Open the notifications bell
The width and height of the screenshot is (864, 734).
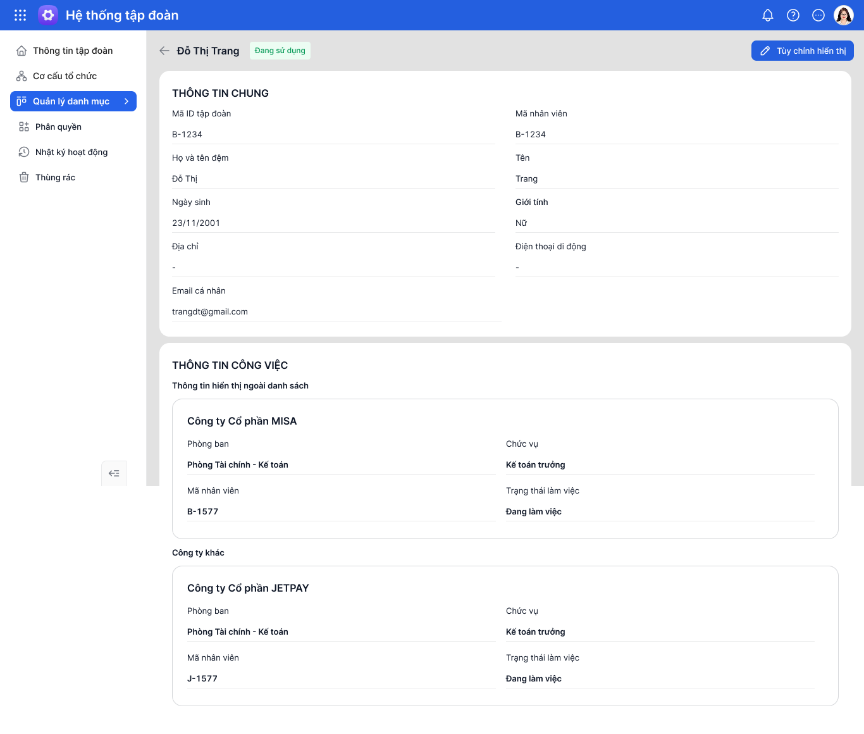click(x=768, y=15)
